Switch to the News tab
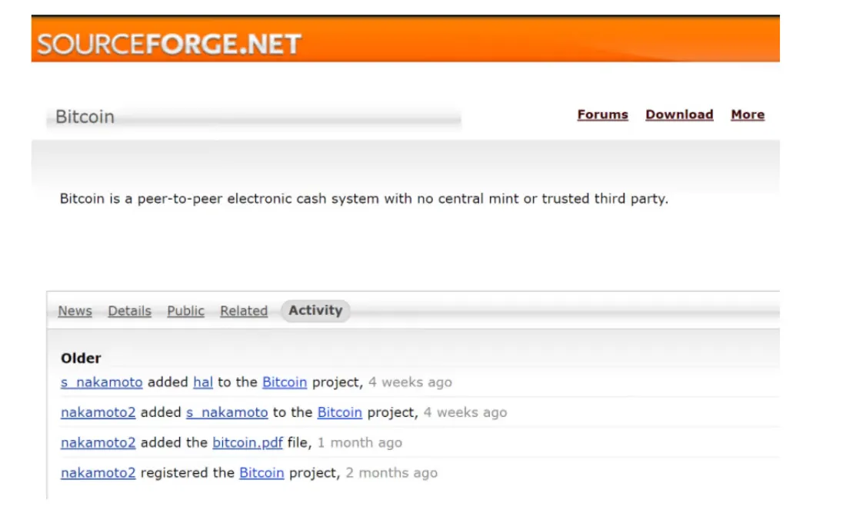The width and height of the screenshot is (846, 529). coord(75,311)
